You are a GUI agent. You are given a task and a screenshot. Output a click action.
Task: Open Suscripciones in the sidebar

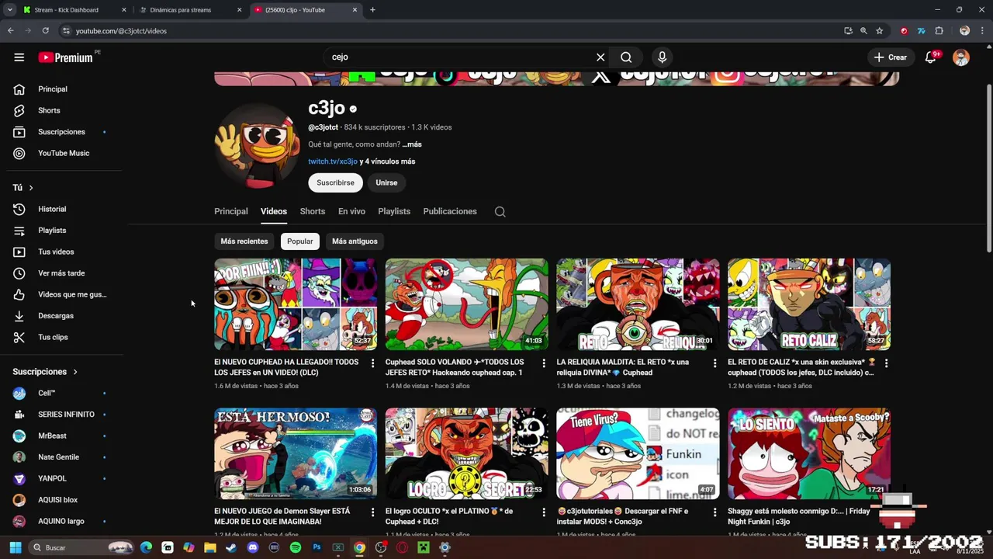(x=61, y=132)
